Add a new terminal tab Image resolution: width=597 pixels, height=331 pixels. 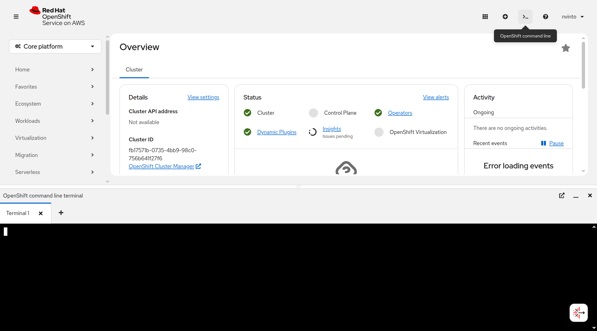[61, 213]
